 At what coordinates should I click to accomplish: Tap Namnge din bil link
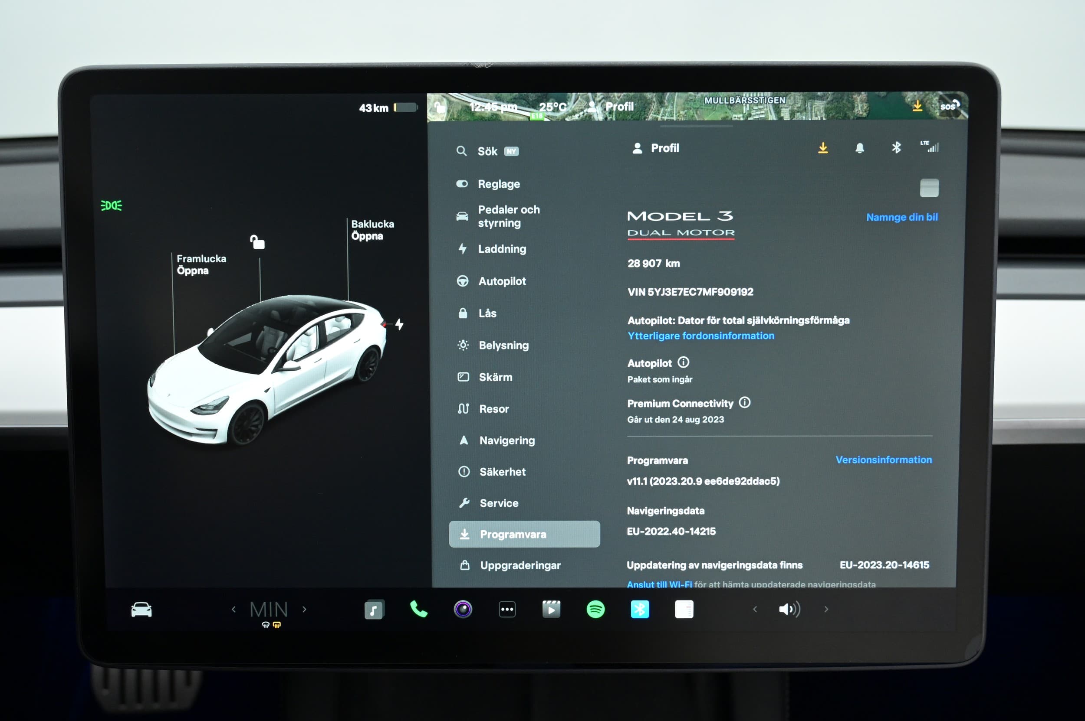(902, 217)
